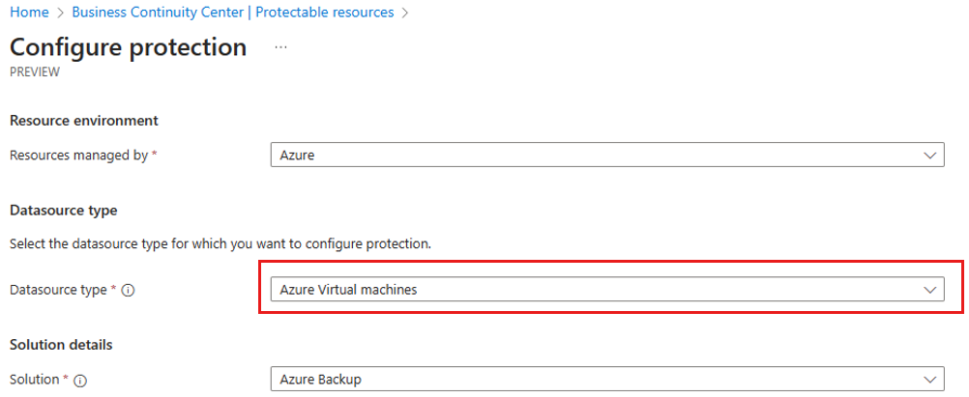Click the Solution details section heading
The height and width of the screenshot is (397, 969).
pyautogui.click(x=61, y=345)
